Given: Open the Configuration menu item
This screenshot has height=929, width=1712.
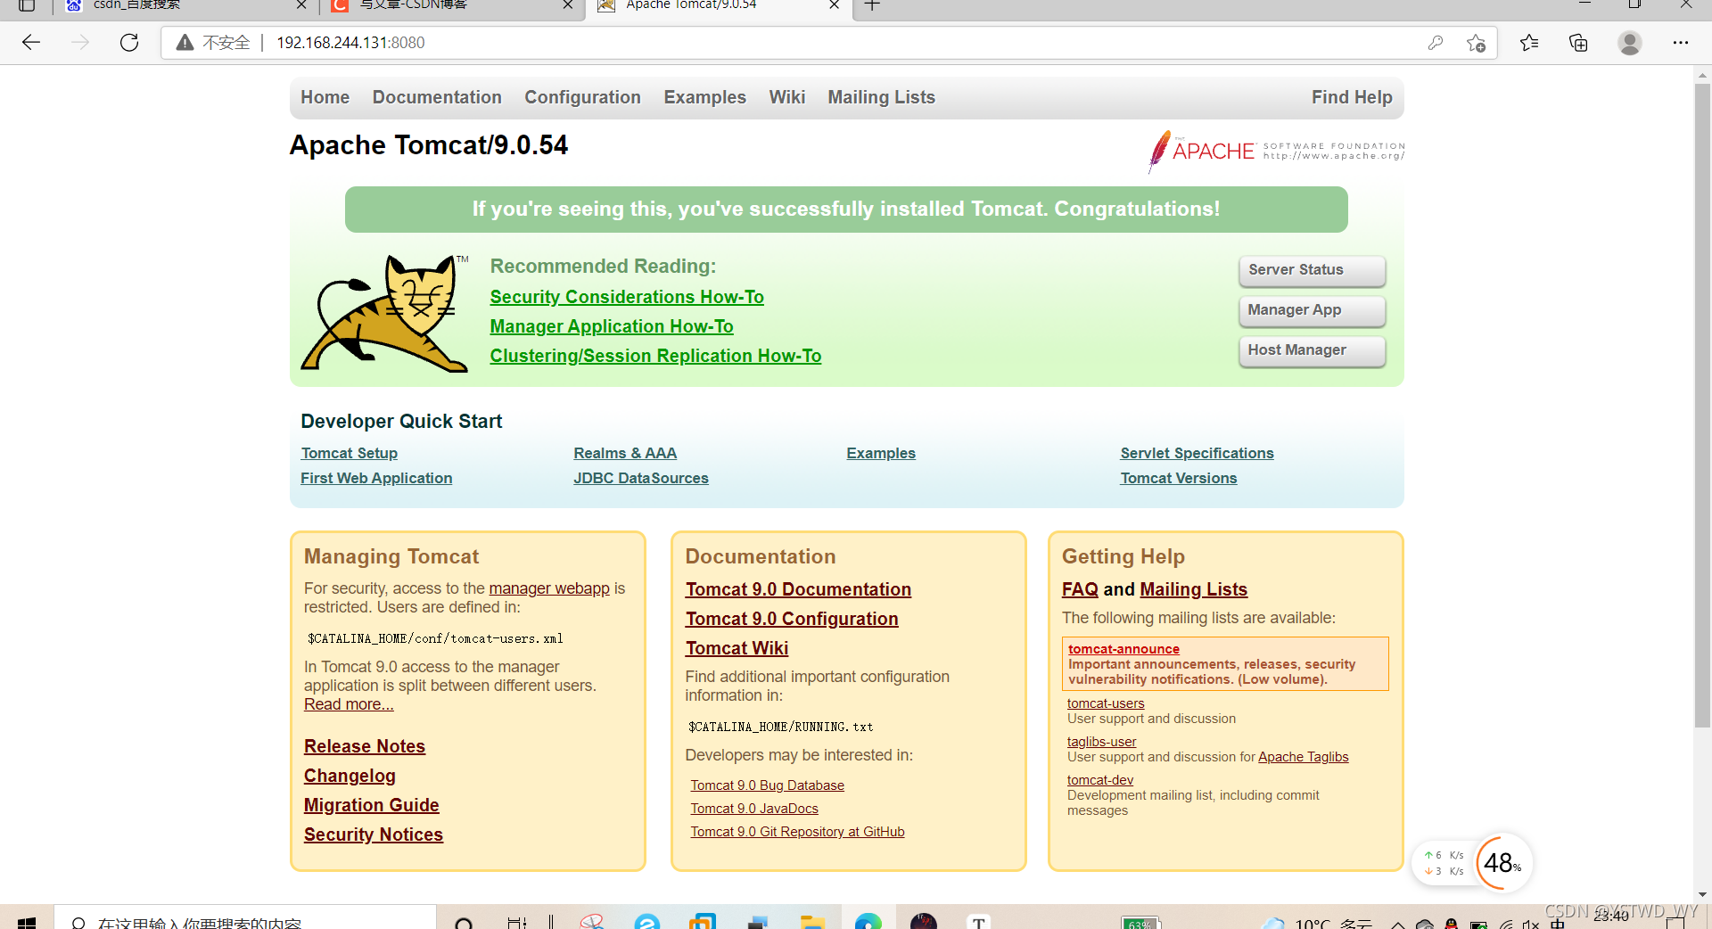Looking at the screenshot, I should coord(582,97).
